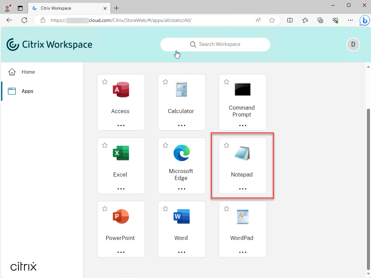Mark Excel as a favorite
Image resolution: width=371 pixels, height=278 pixels.
click(105, 145)
